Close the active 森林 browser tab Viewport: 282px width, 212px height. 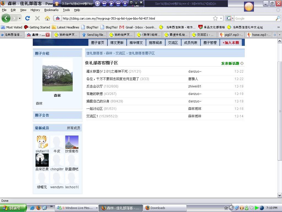48,35
